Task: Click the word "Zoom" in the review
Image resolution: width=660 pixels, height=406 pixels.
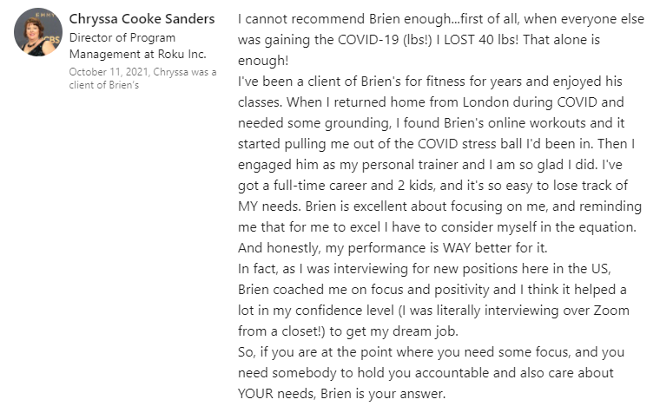Action: (x=611, y=311)
